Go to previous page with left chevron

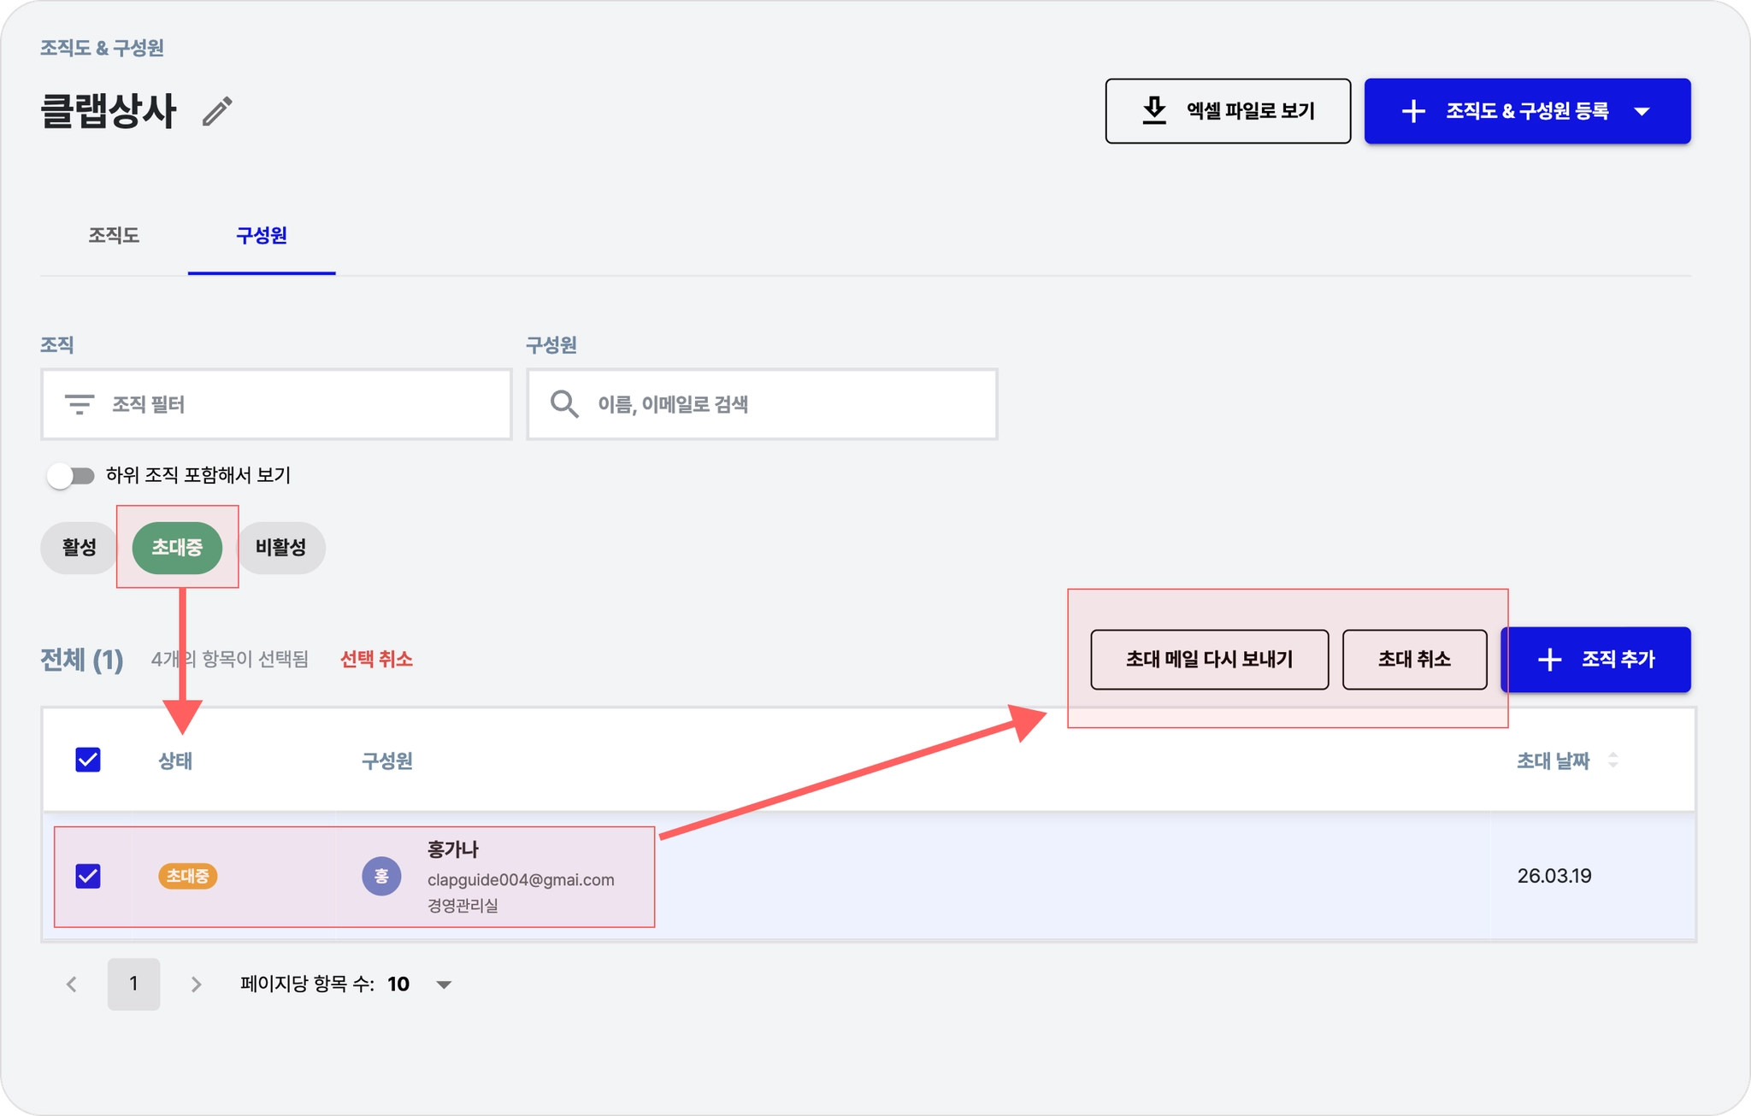[x=72, y=984]
